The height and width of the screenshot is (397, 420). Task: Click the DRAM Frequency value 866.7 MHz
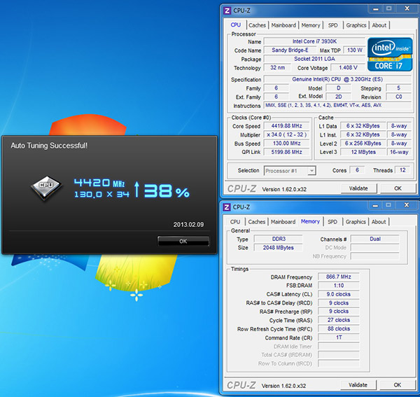click(x=339, y=277)
